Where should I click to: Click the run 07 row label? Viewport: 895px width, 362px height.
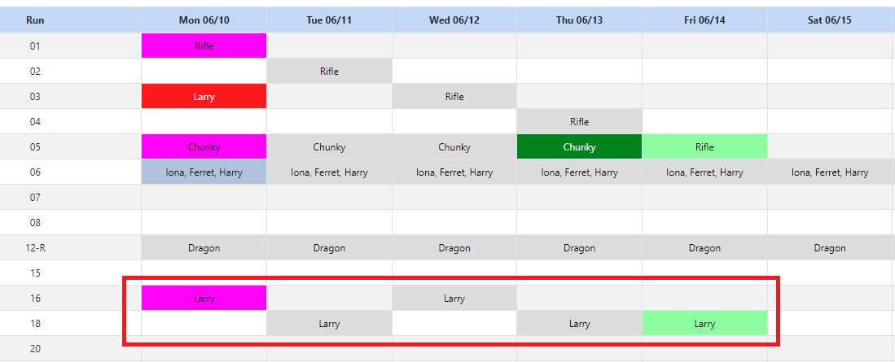[35, 198]
